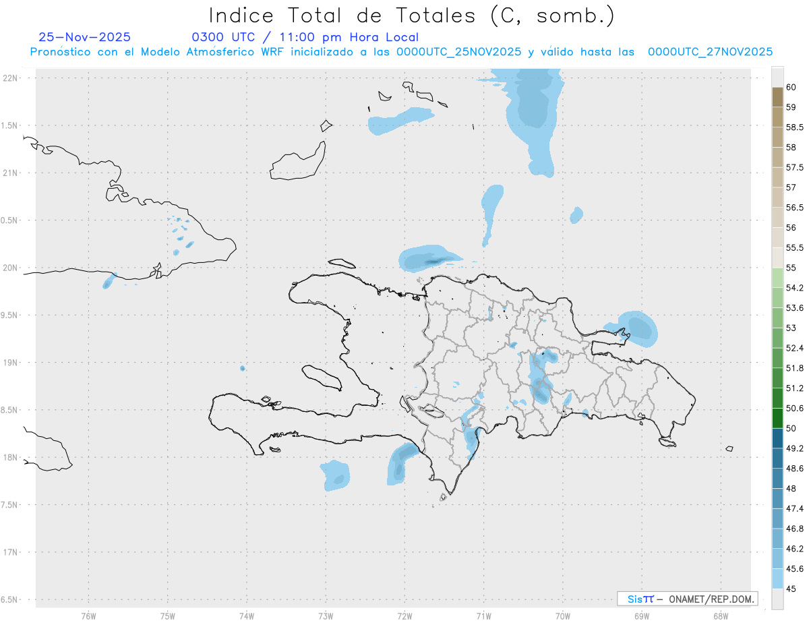809x625 pixels.
Task: Pick the dark blue swatch between 49.2 and 50
Action: 777,439
